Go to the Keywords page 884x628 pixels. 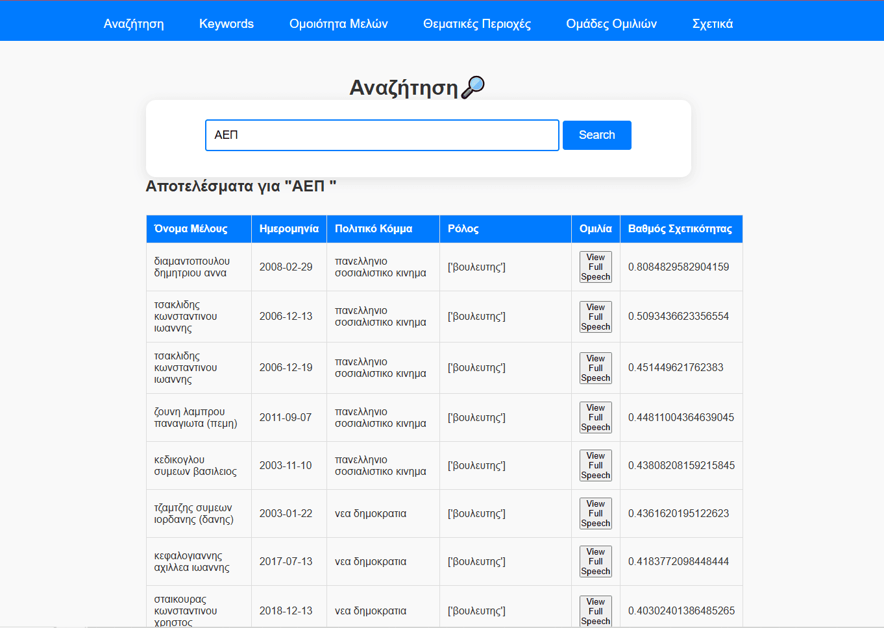coord(227,24)
